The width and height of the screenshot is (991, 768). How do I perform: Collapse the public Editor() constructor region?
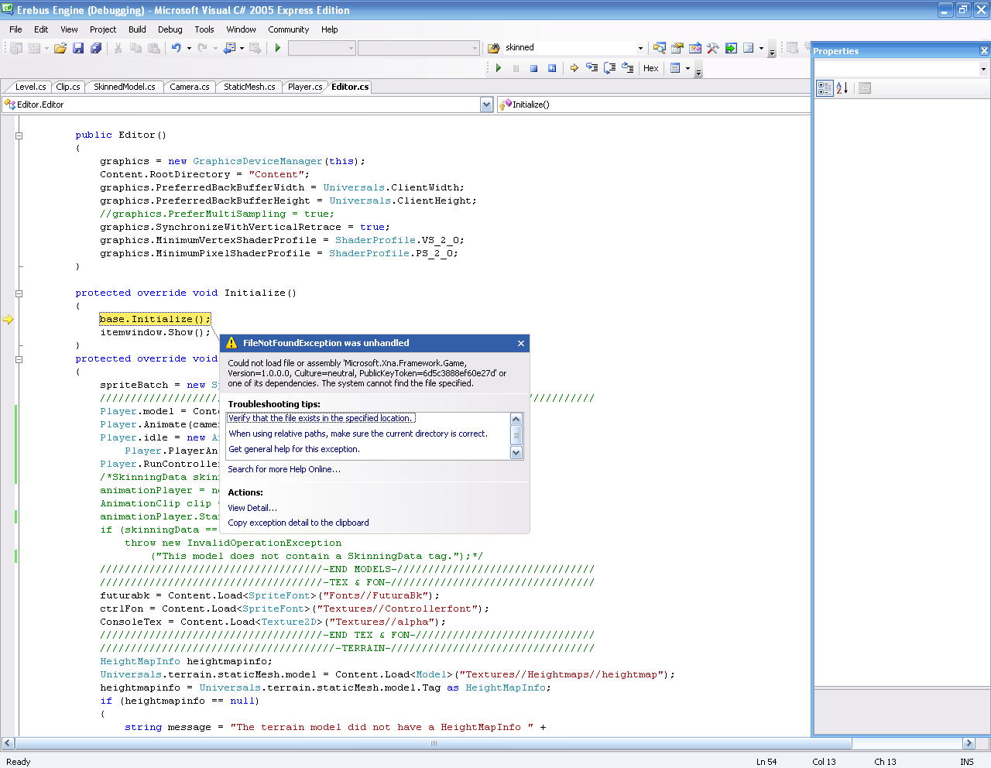19,135
